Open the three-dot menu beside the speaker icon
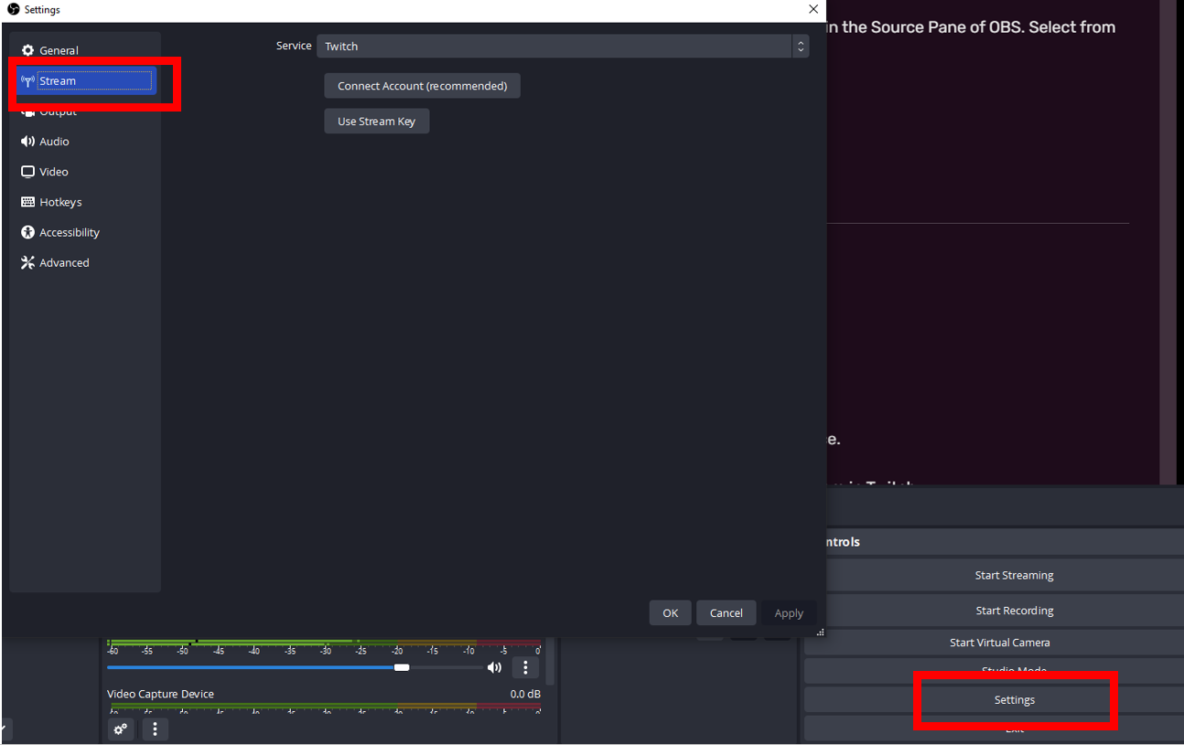1184x745 pixels. point(525,667)
